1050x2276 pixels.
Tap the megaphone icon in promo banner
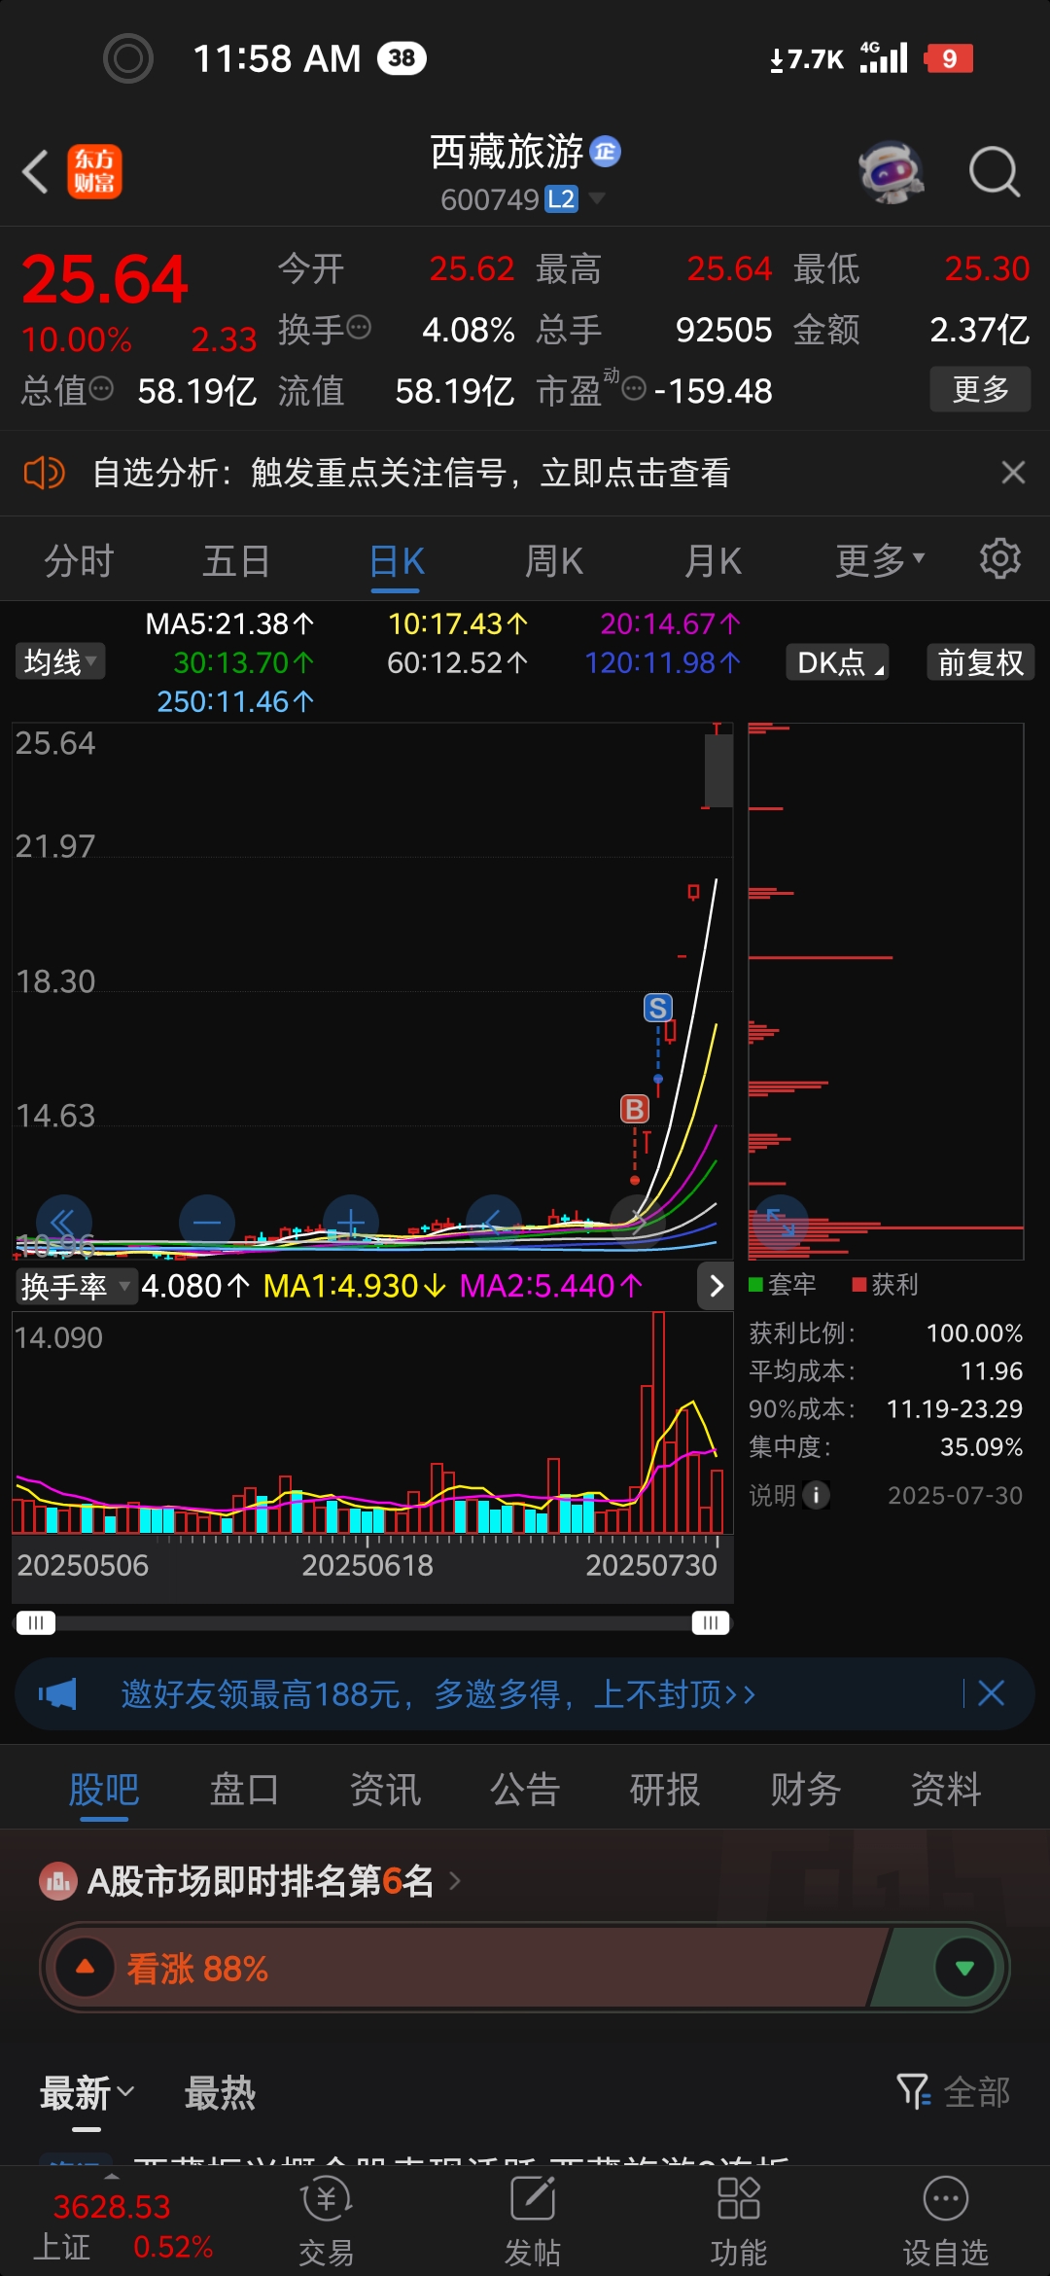57,1693
